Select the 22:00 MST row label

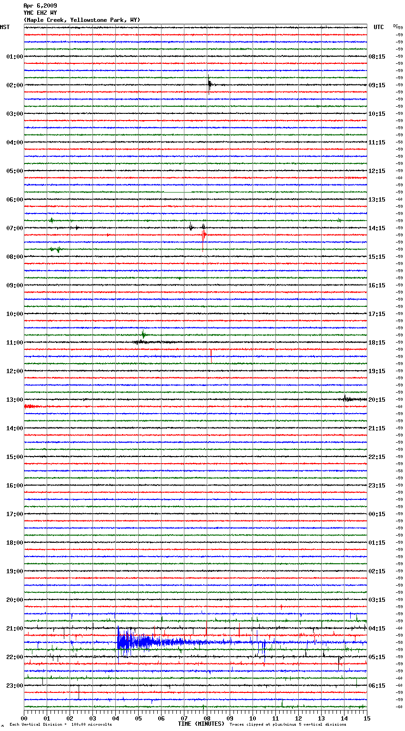coord(15,657)
